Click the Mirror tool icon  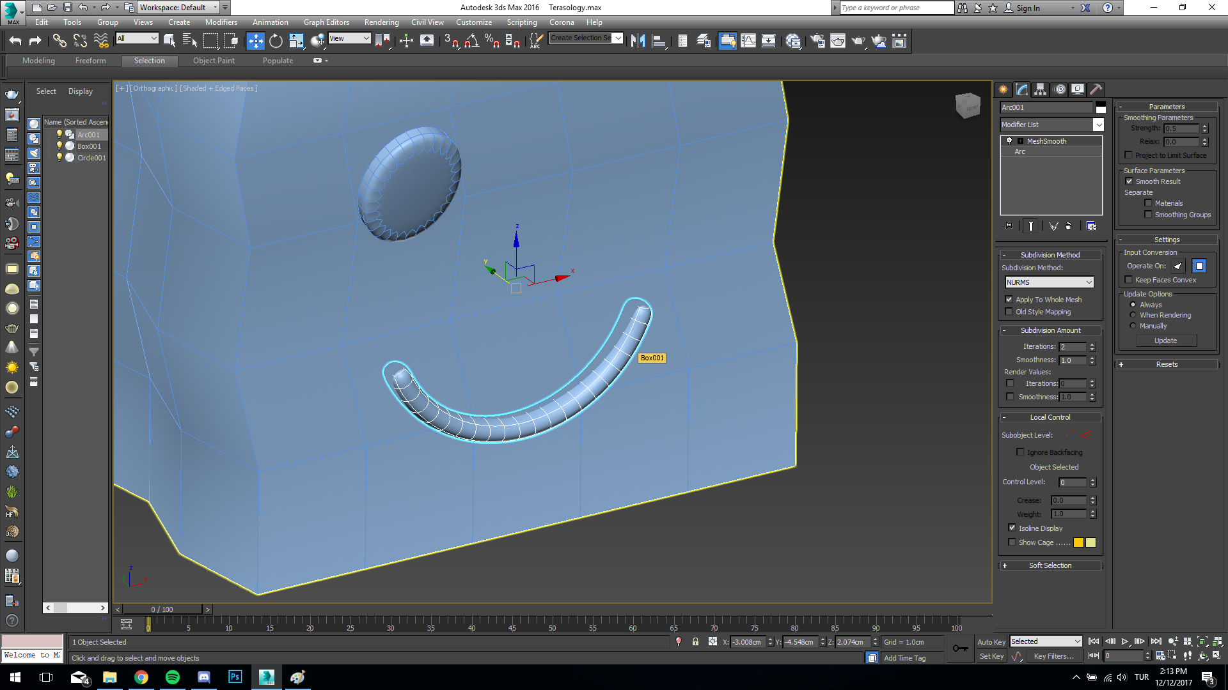[638, 42]
